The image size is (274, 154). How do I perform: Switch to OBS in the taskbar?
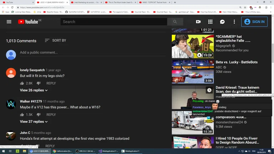85,151
